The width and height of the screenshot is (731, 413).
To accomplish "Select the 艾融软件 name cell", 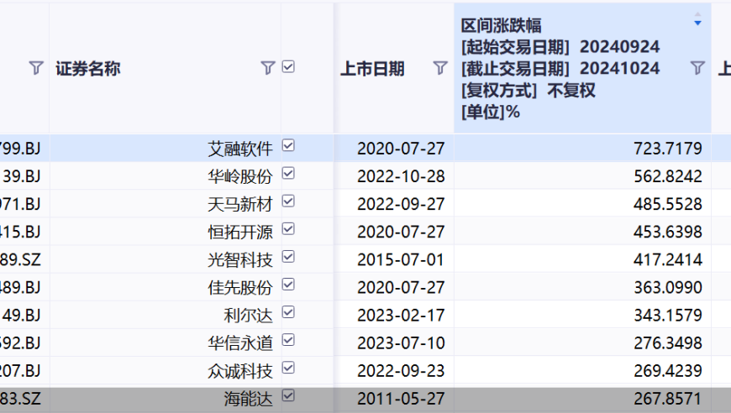I will (166, 149).
